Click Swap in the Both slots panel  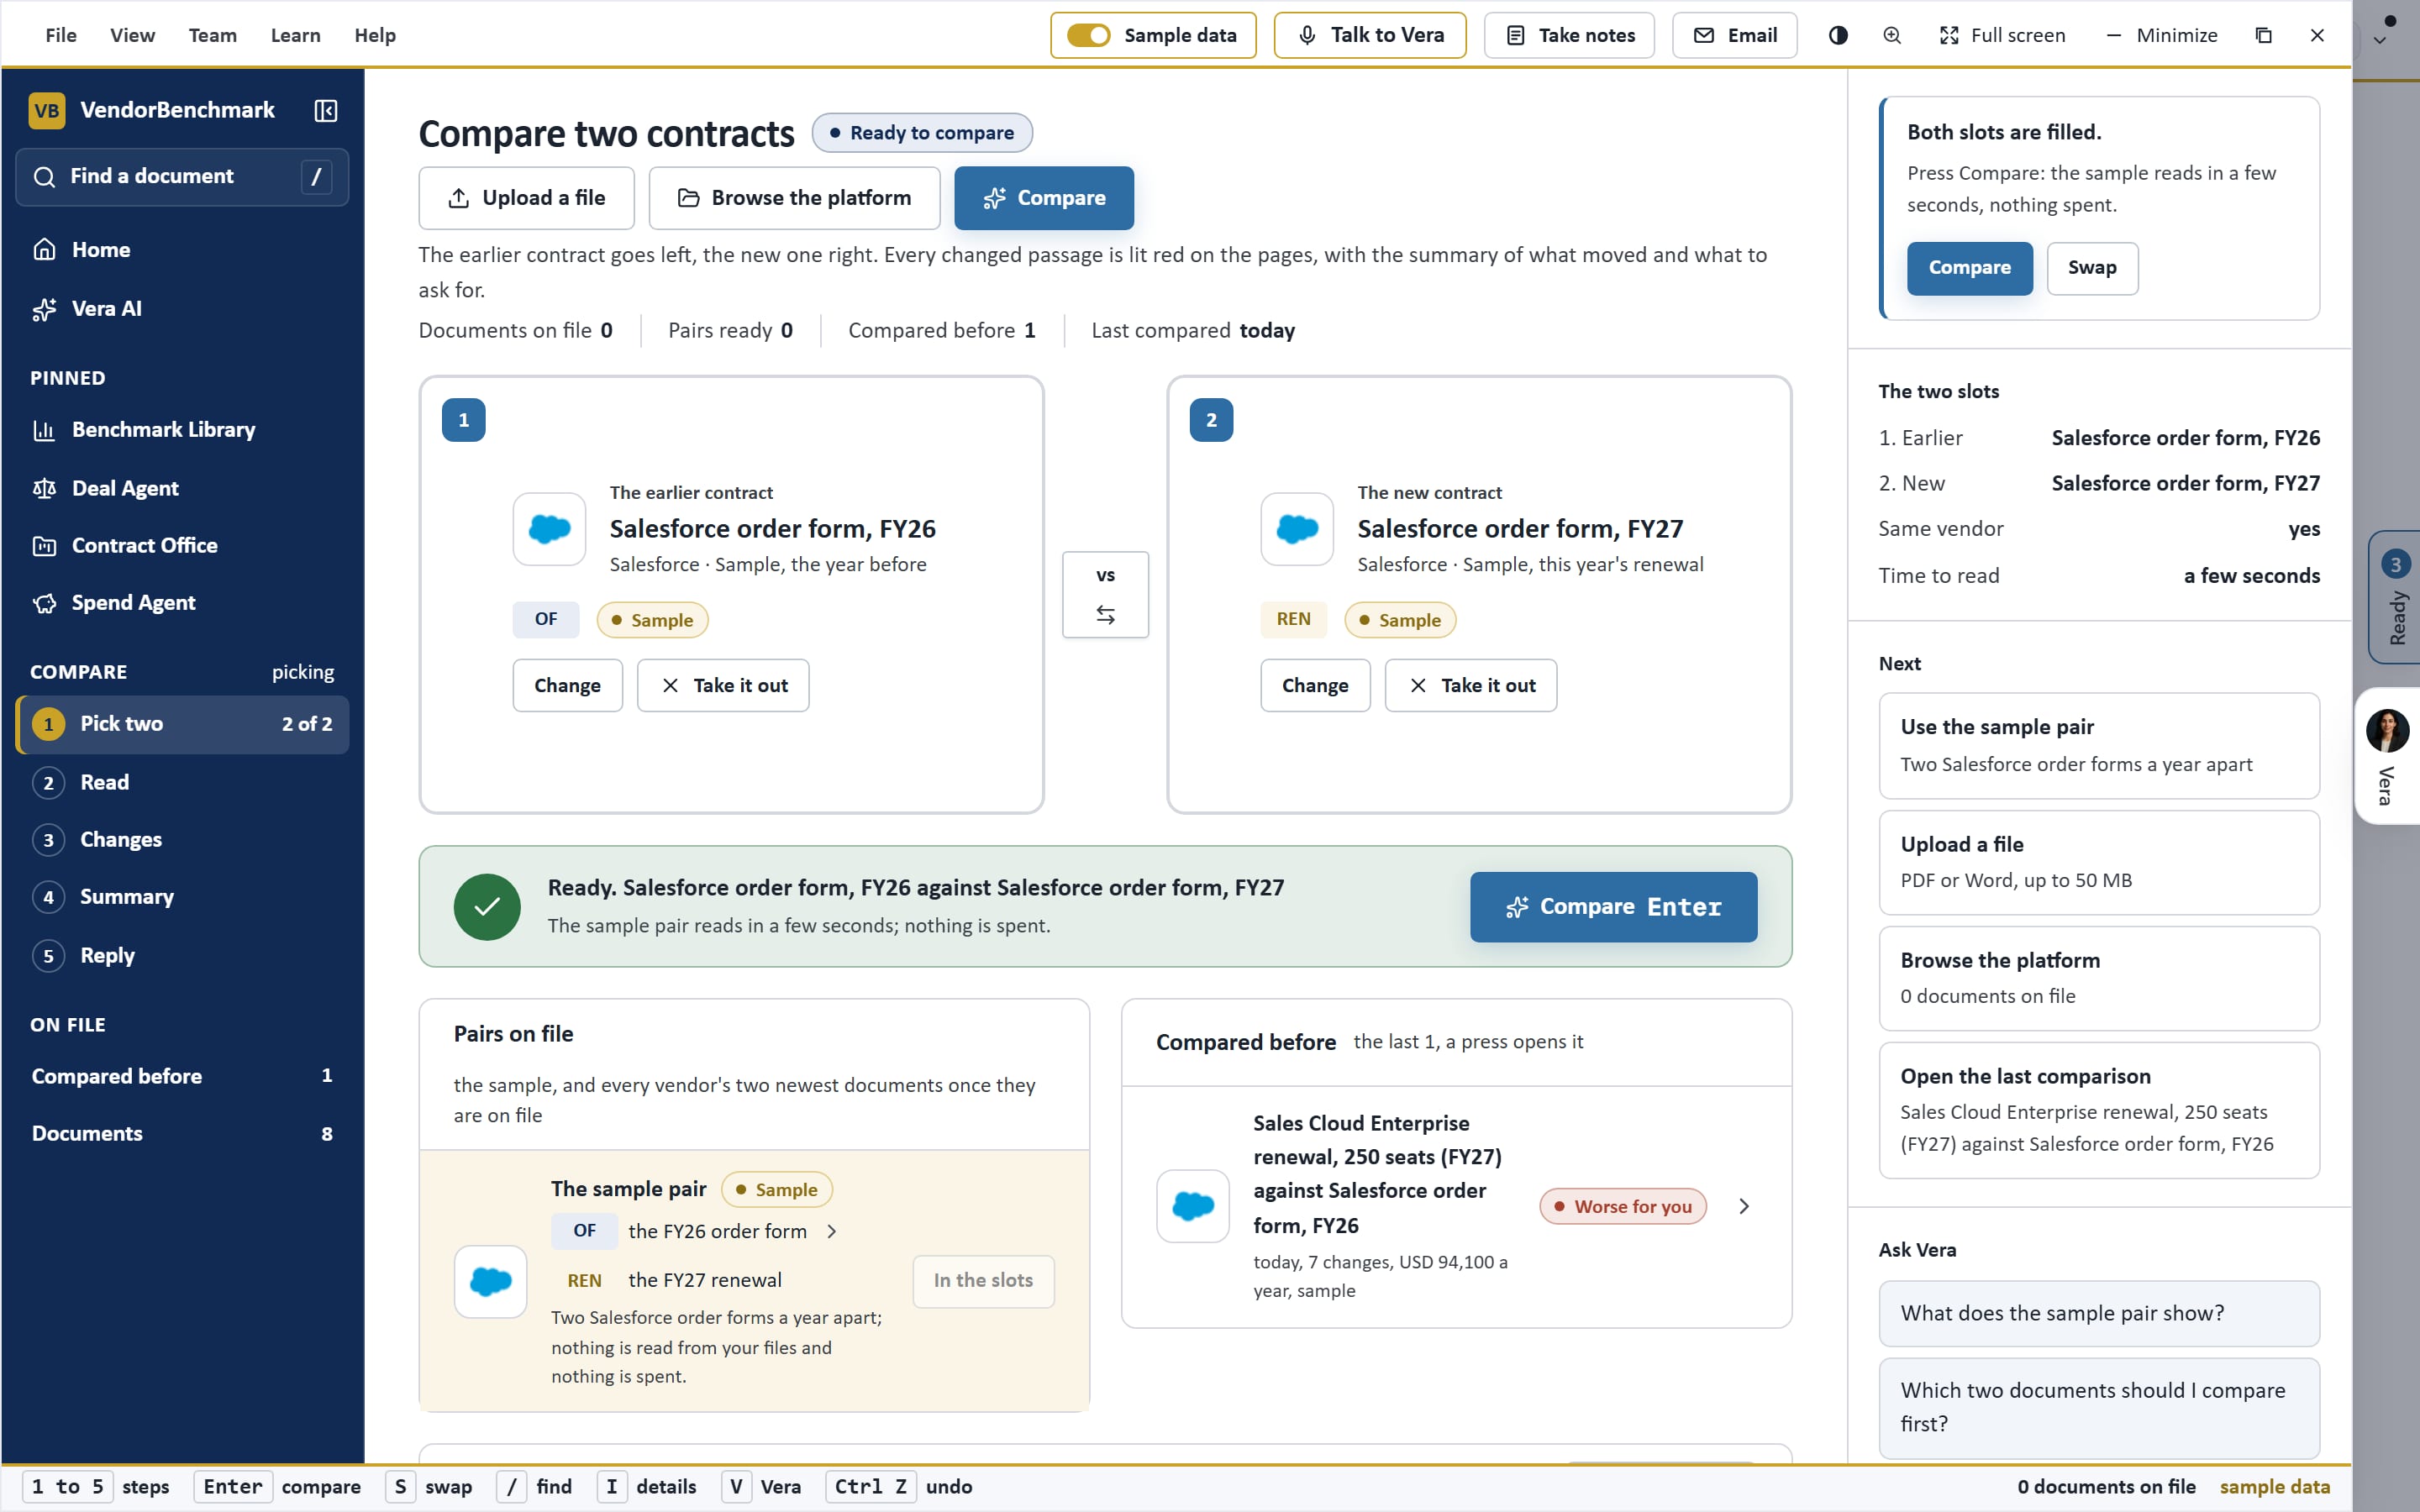[2092, 268]
